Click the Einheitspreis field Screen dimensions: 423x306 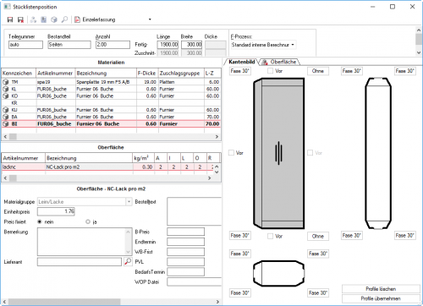click(56, 211)
